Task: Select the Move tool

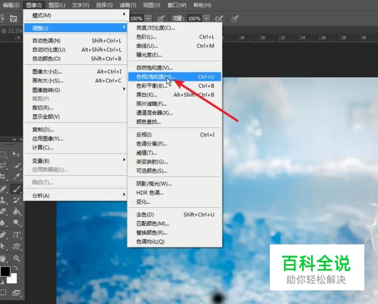Action: [x=16, y=154]
